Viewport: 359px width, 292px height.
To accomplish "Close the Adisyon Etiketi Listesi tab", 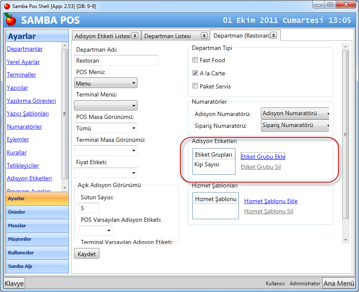I will (x=135, y=36).
